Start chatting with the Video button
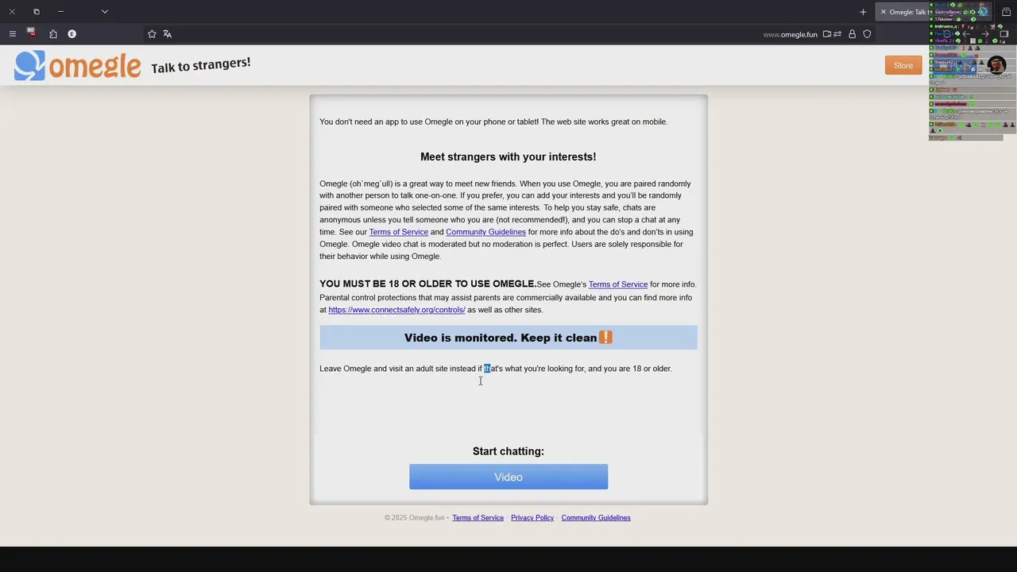The width and height of the screenshot is (1017, 572). [x=508, y=477]
